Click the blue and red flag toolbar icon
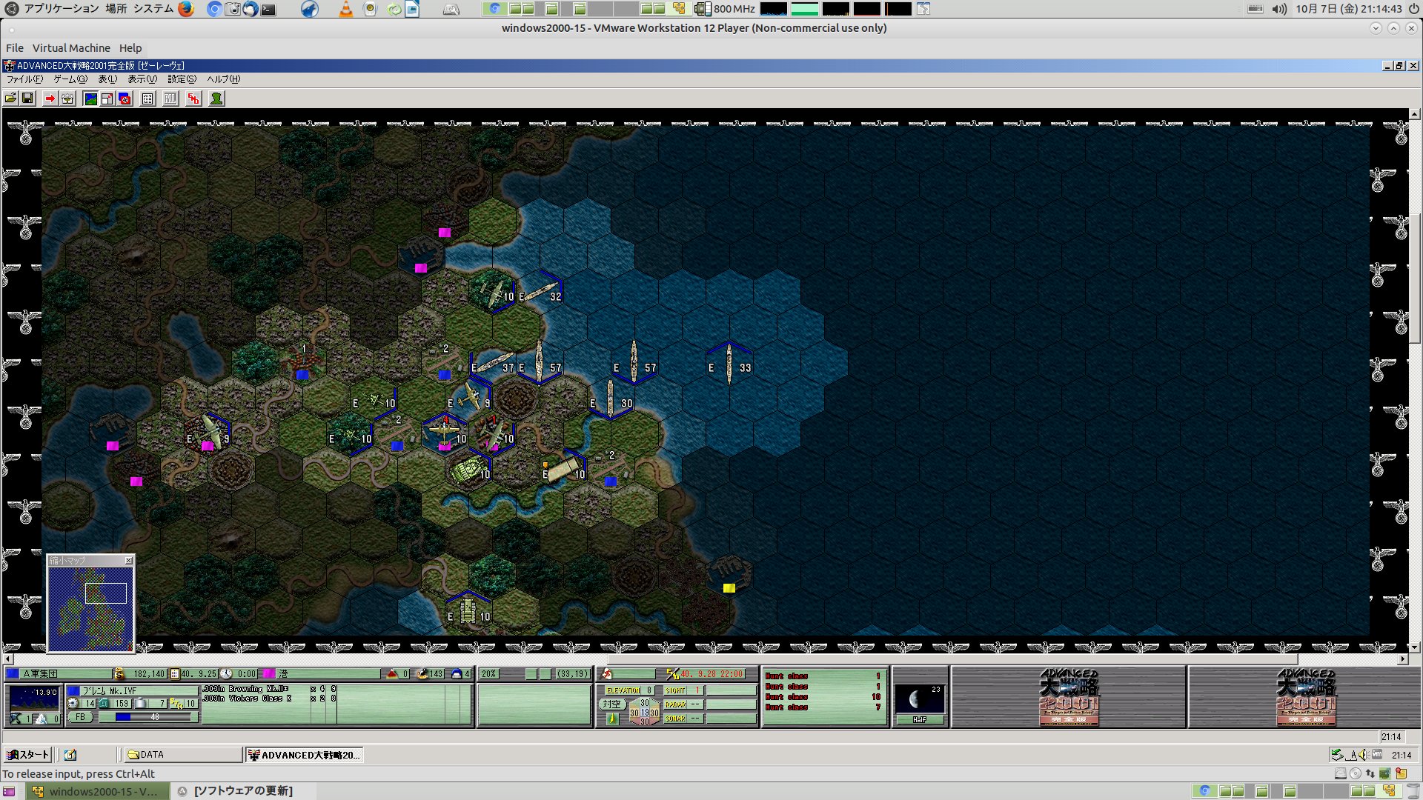Screen dimensions: 1423x800 tap(125, 99)
